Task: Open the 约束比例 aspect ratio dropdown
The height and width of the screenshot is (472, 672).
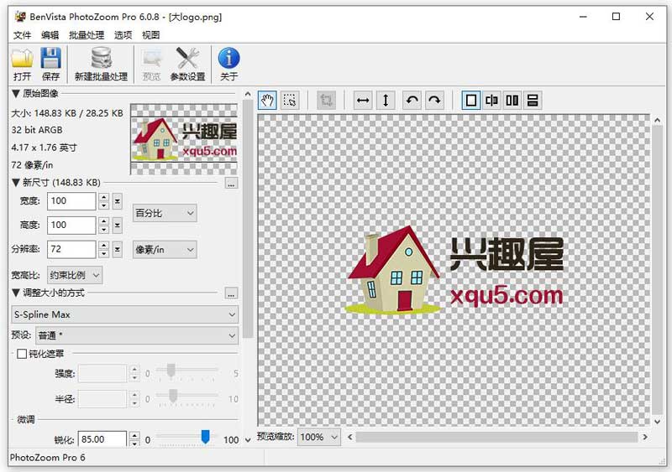Action: click(75, 275)
